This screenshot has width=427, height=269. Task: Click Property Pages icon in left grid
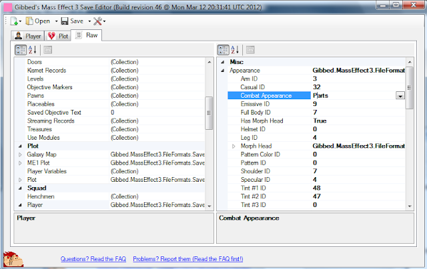(x=47, y=50)
